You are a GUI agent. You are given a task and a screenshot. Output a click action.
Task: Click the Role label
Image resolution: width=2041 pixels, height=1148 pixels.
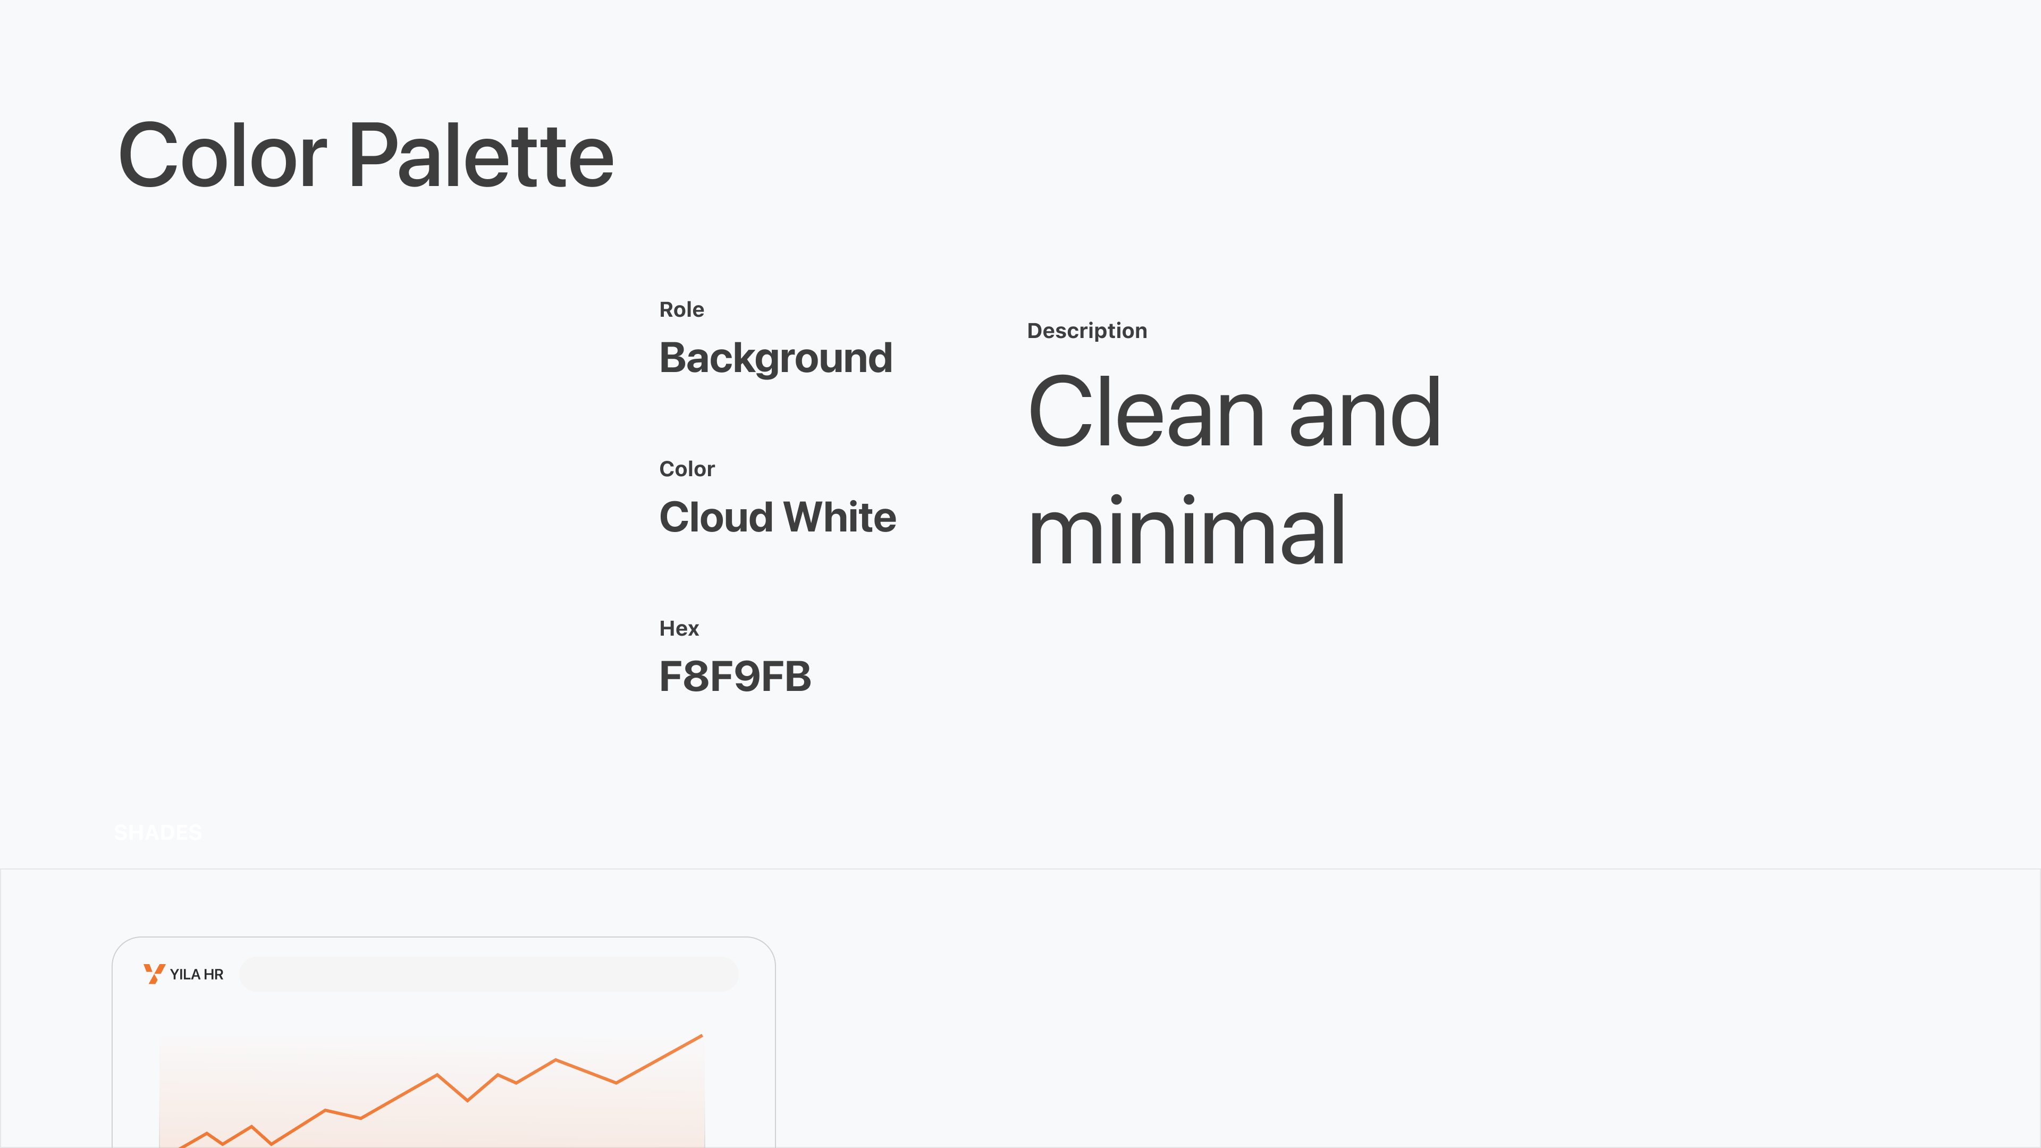681,310
